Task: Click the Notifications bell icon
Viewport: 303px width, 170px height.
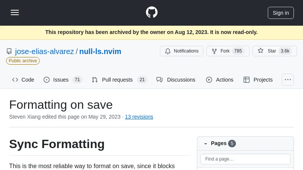Action: click(168, 51)
